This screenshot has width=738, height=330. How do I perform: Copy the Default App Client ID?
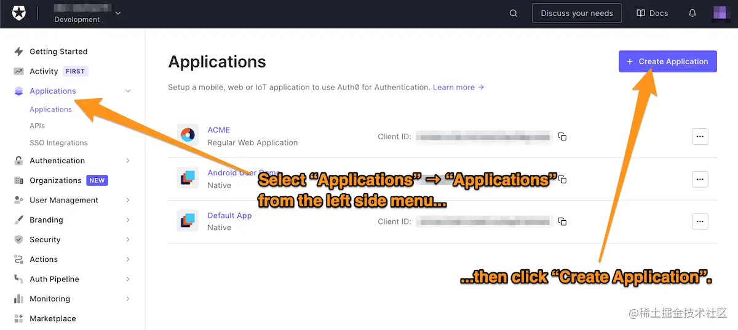pyautogui.click(x=562, y=221)
